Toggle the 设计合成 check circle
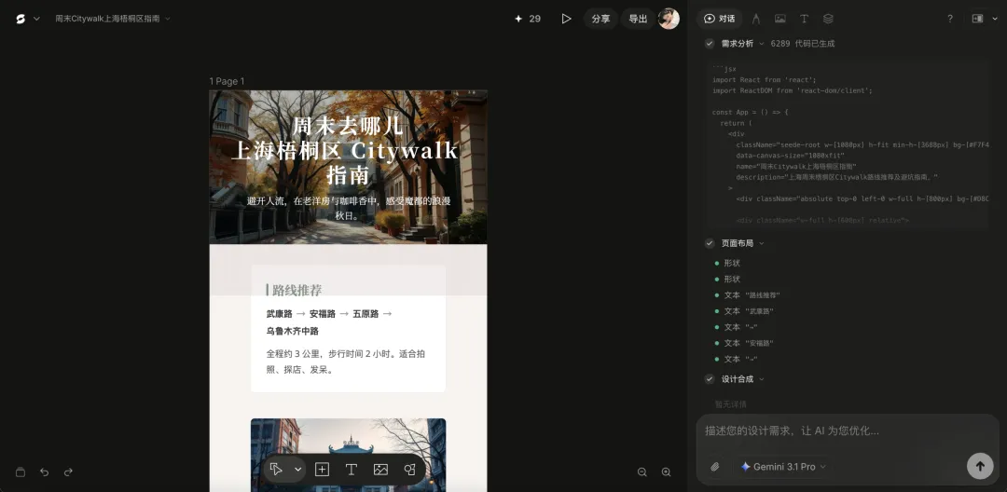1007x492 pixels. [710, 379]
